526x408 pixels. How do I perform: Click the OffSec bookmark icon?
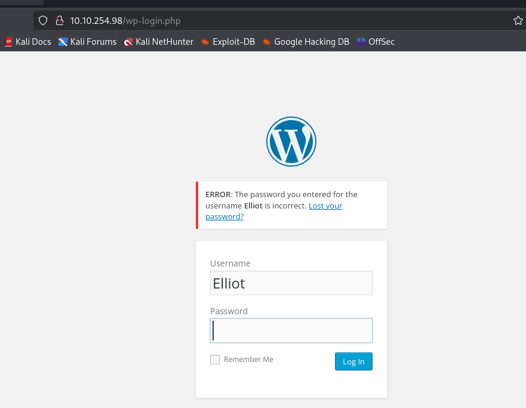pos(361,42)
